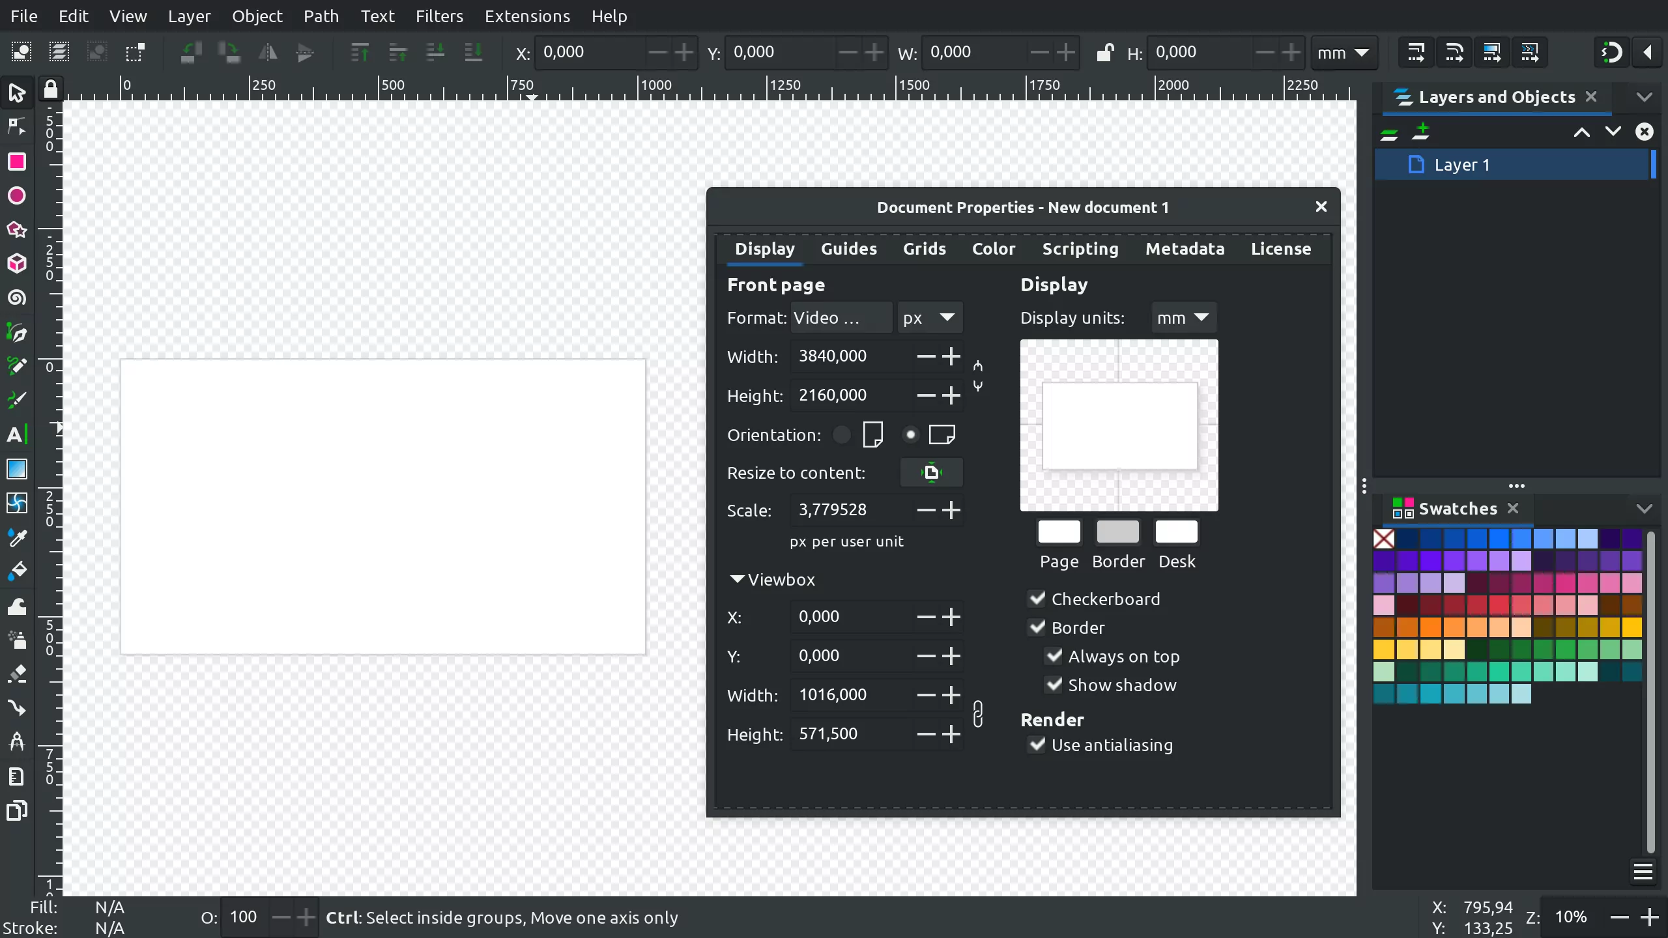Switch to the Guides tab

[x=849, y=249]
